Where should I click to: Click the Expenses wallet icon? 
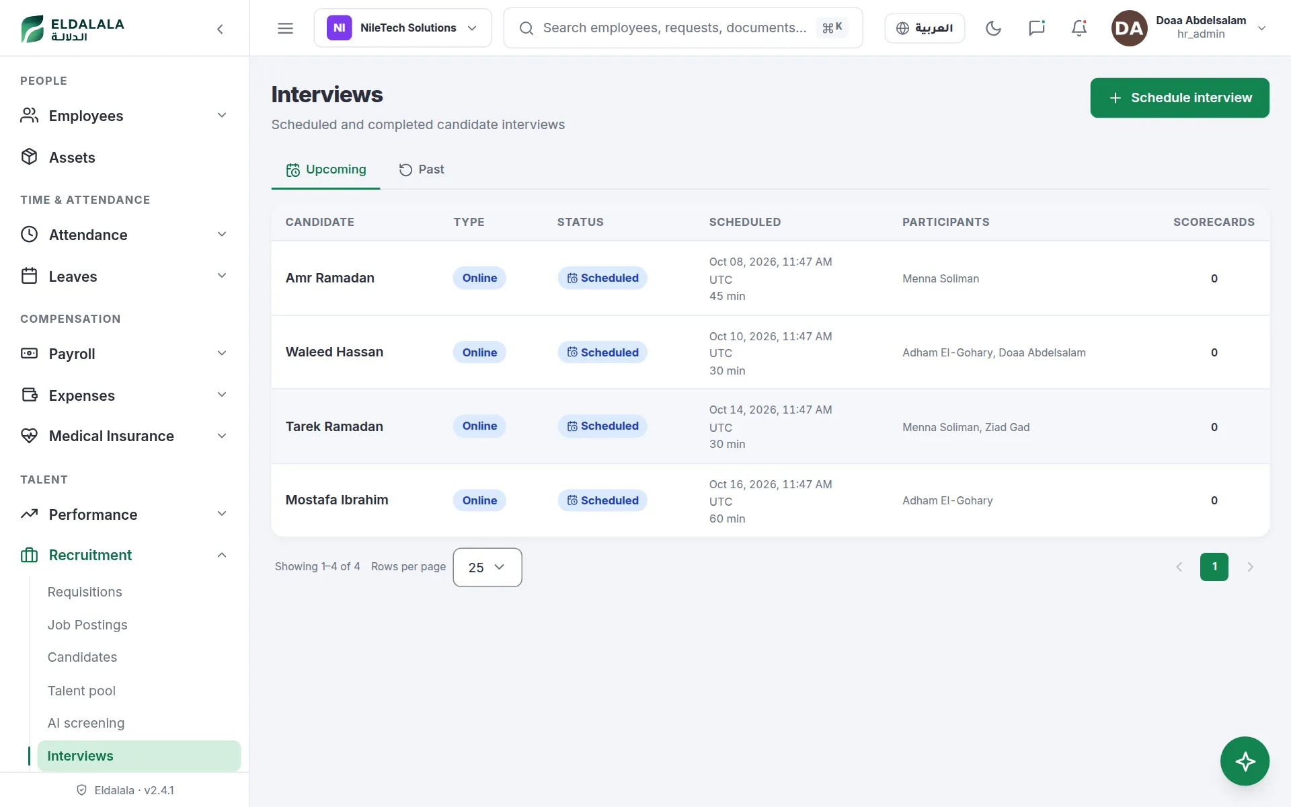(x=29, y=395)
